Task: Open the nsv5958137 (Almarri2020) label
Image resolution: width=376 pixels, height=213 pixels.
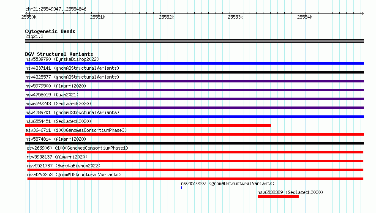Action: (57, 157)
